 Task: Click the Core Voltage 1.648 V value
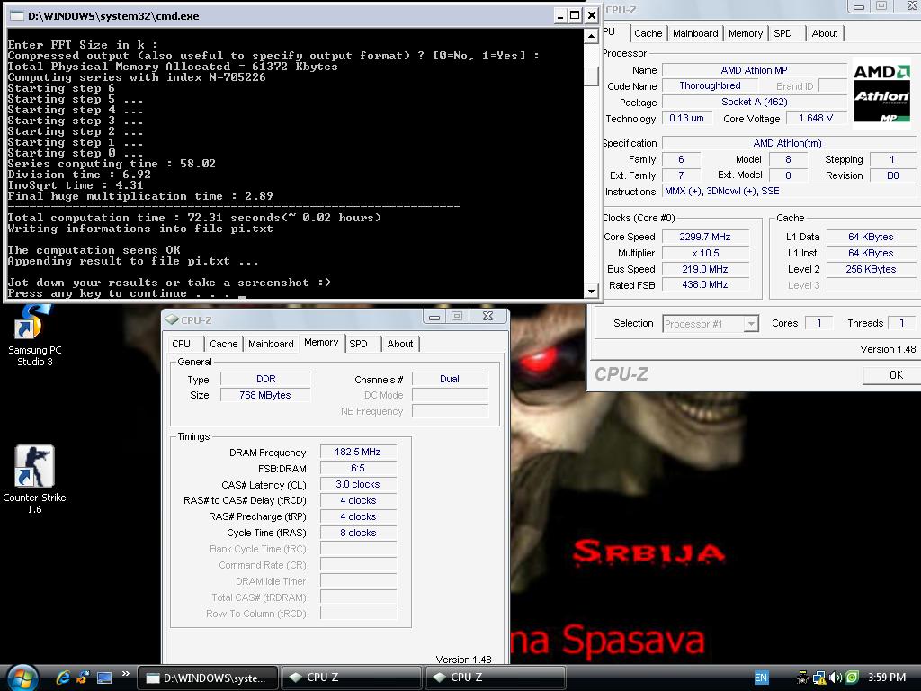(816, 118)
